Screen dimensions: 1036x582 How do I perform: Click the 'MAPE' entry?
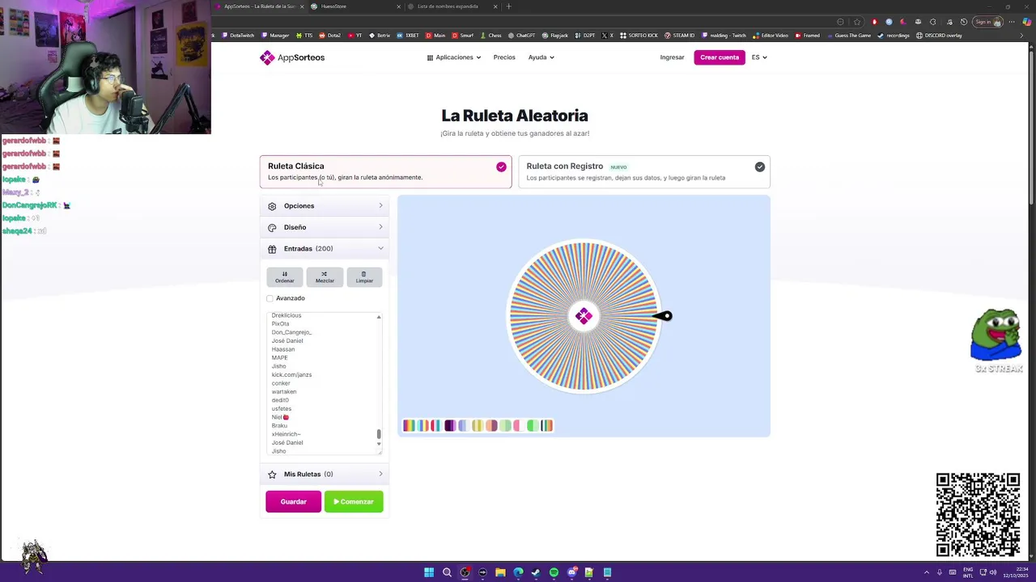pos(279,357)
